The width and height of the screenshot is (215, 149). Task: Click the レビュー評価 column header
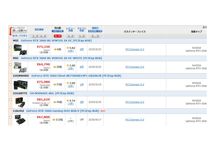click(x=70, y=29)
